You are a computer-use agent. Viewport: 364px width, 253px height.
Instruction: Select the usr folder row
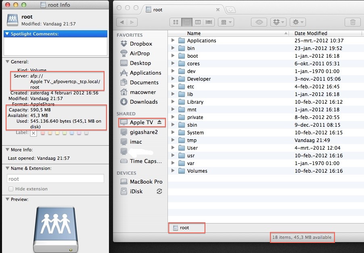click(266, 155)
